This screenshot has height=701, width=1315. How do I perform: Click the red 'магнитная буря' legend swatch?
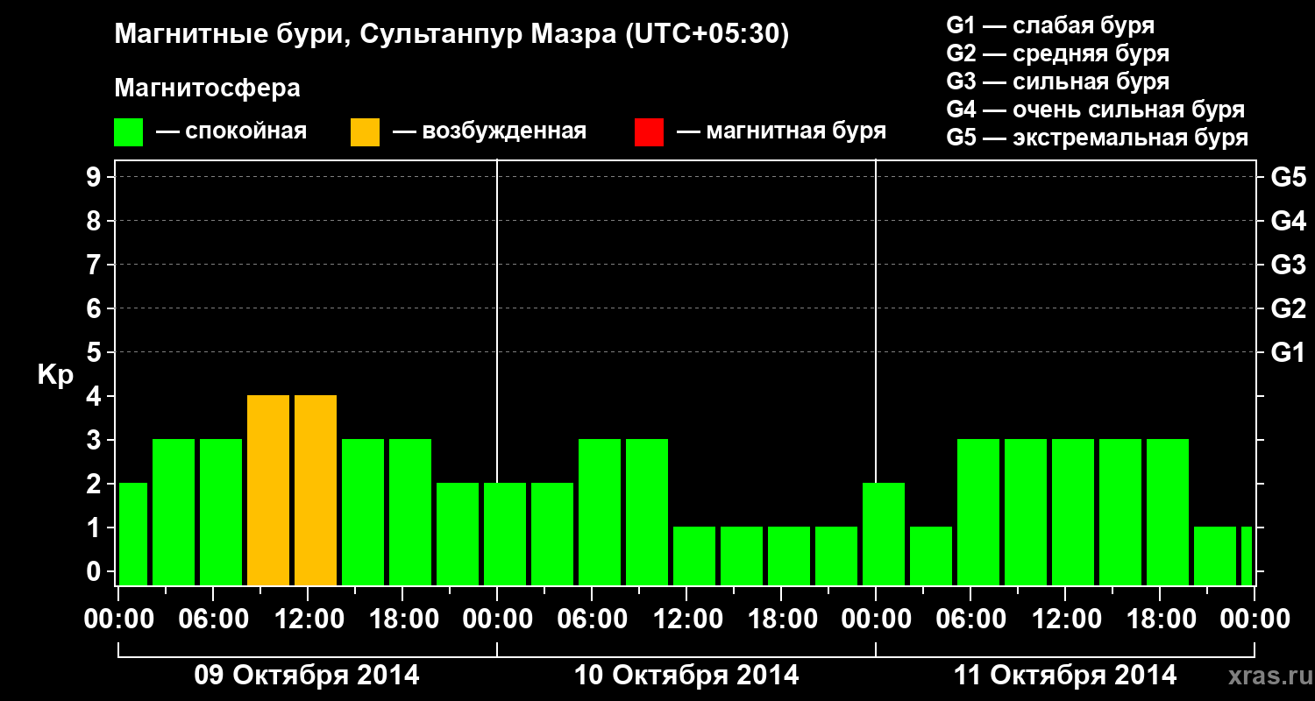click(649, 132)
